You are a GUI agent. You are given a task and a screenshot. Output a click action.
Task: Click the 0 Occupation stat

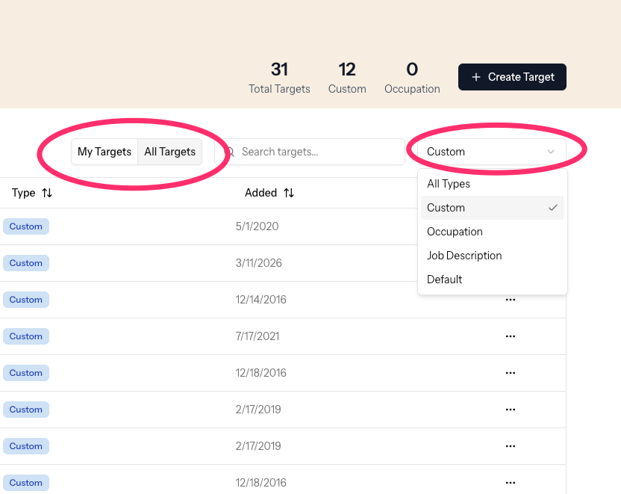(x=412, y=78)
